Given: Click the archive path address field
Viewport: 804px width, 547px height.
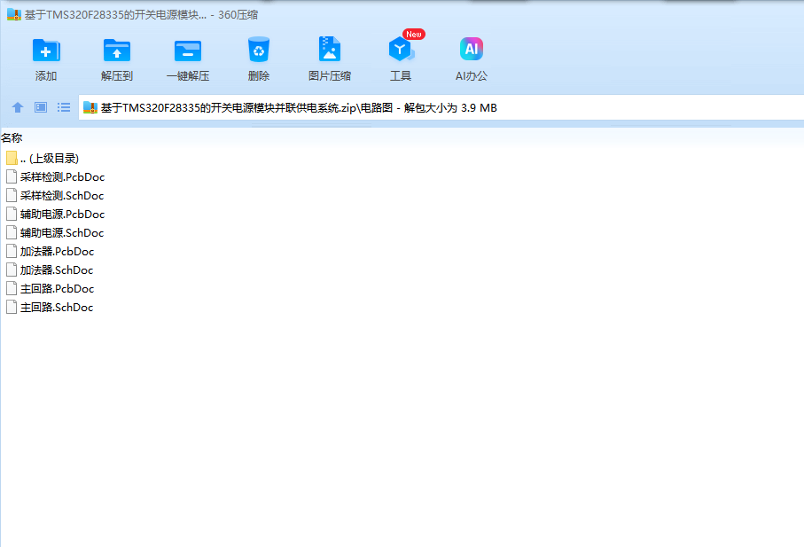Looking at the screenshot, I should click(x=441, y=107).
